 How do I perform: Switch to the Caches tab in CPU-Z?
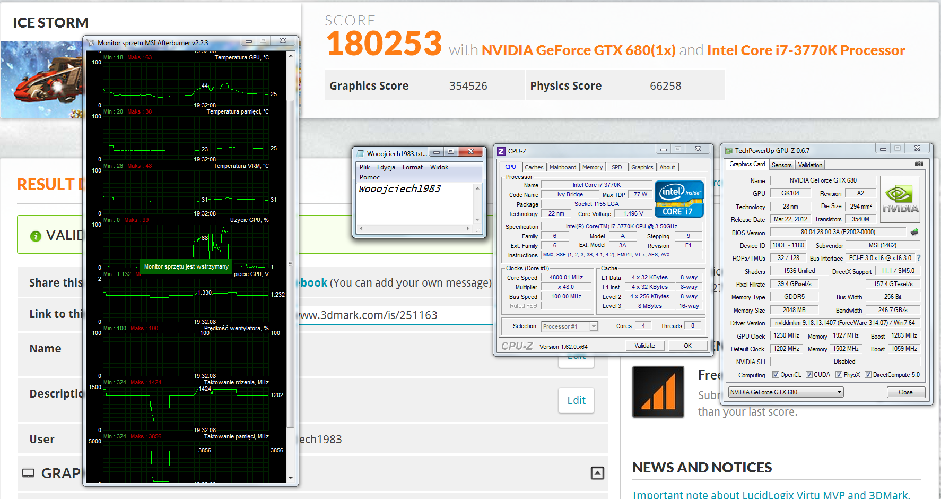point(534,167)
